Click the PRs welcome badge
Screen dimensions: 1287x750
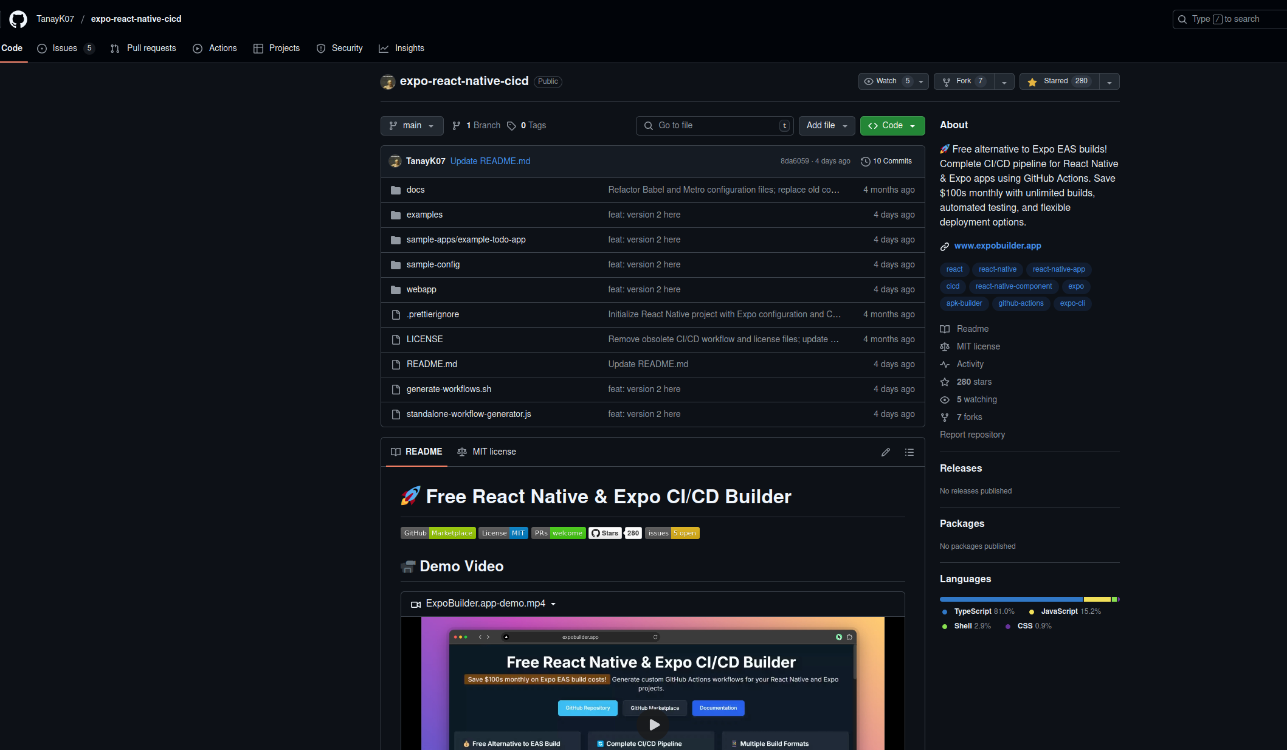(x=559, y=533)
